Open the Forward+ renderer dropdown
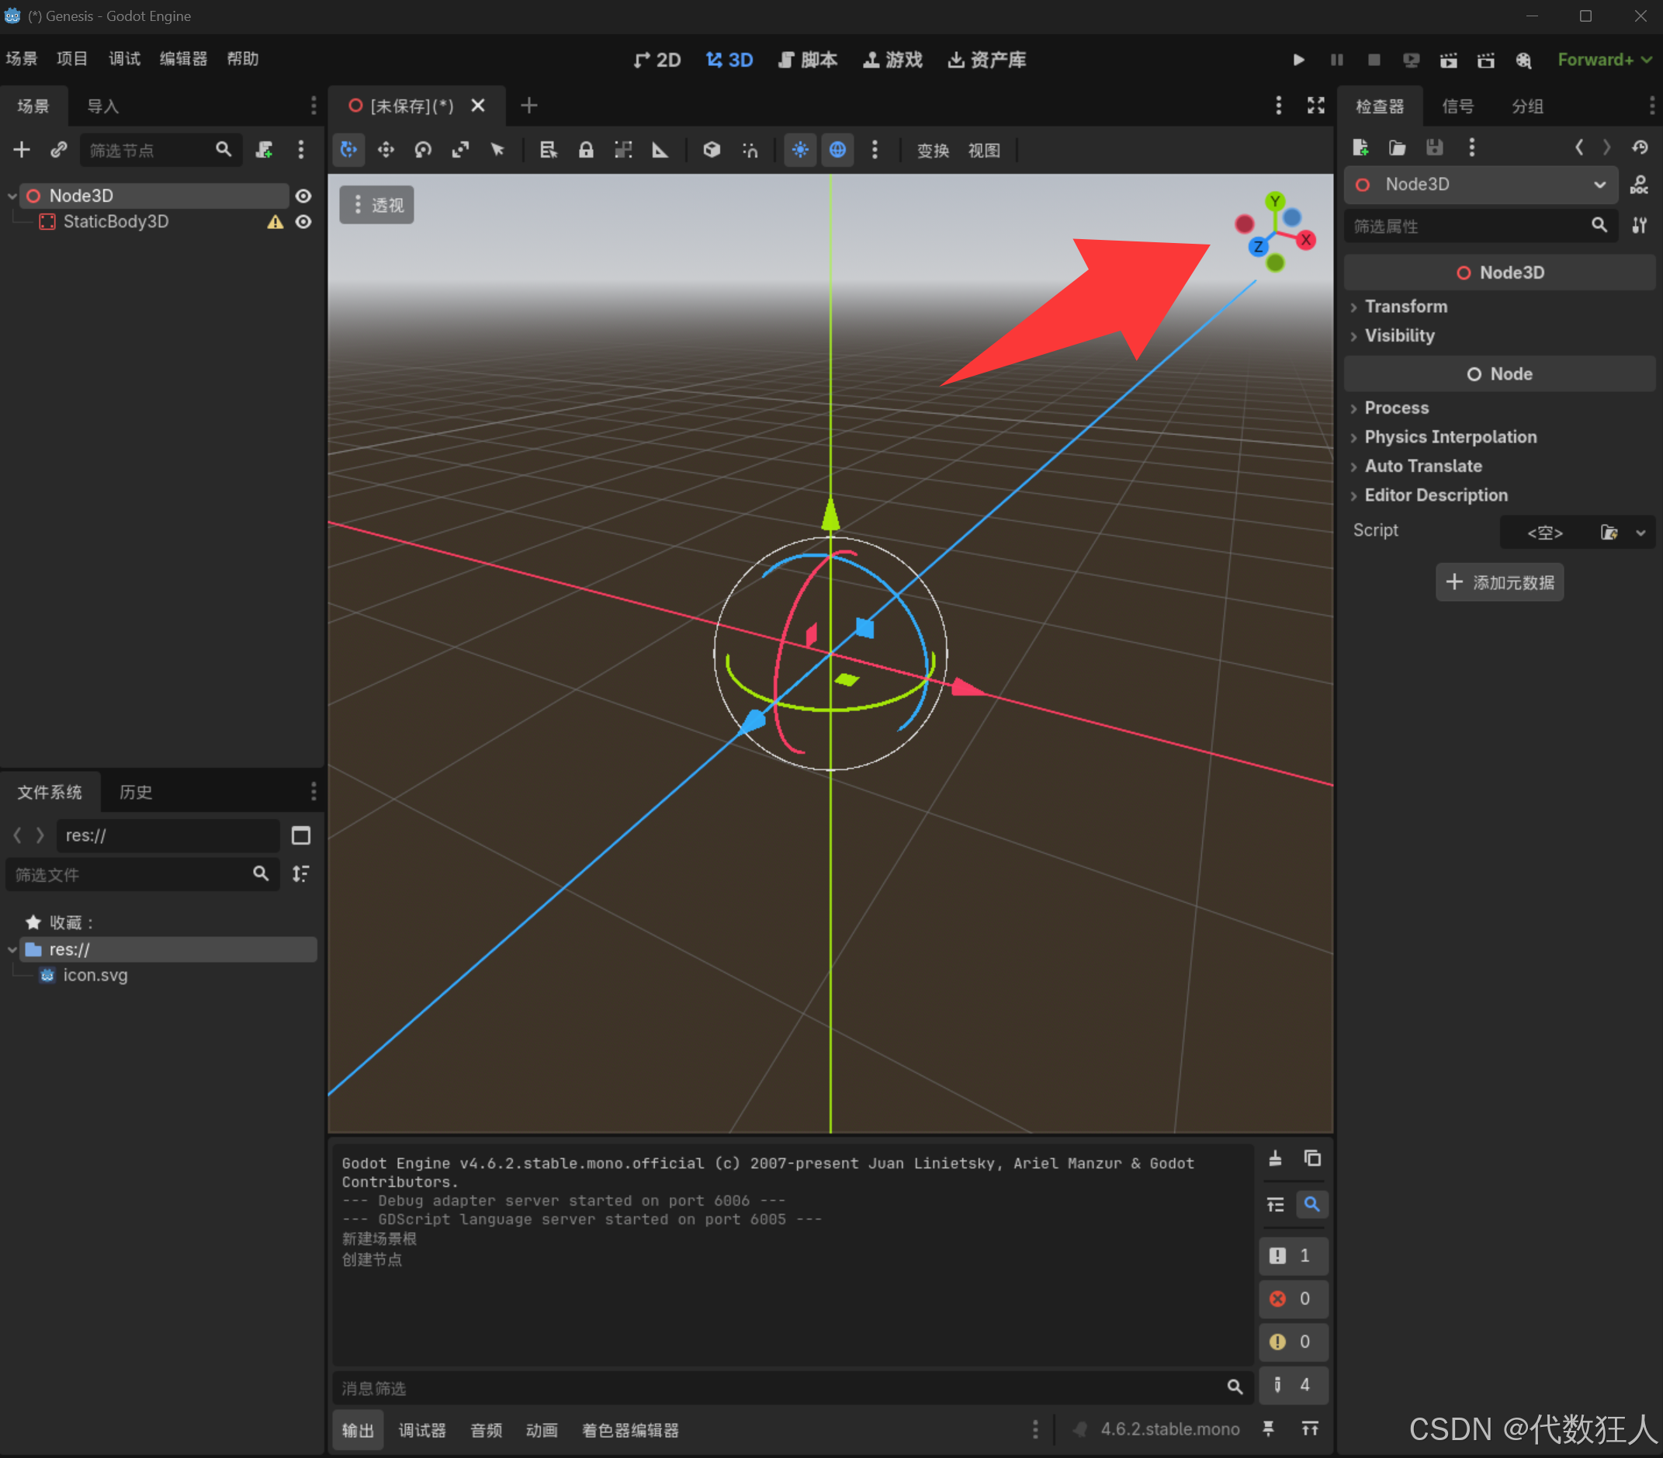Image resolution: width=1663 pixels, height=1458 pixels. (1604, 60)
